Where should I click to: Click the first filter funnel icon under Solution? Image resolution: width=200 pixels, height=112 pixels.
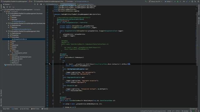click(x=7, y=7)
